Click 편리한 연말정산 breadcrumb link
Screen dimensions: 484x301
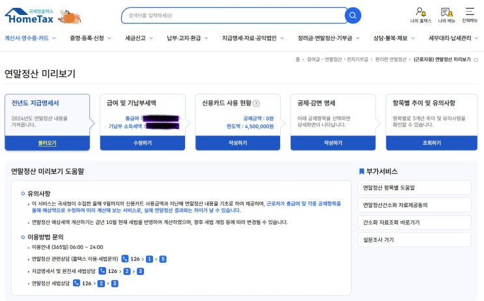[x=391, y=59]
